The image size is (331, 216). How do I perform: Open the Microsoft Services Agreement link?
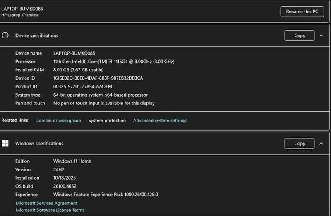[46, 203]
